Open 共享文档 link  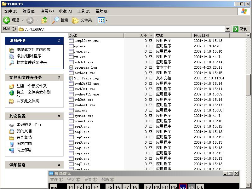24,137
